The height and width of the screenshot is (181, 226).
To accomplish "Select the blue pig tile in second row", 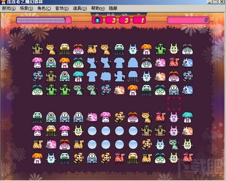I will [x=187, y=63].
